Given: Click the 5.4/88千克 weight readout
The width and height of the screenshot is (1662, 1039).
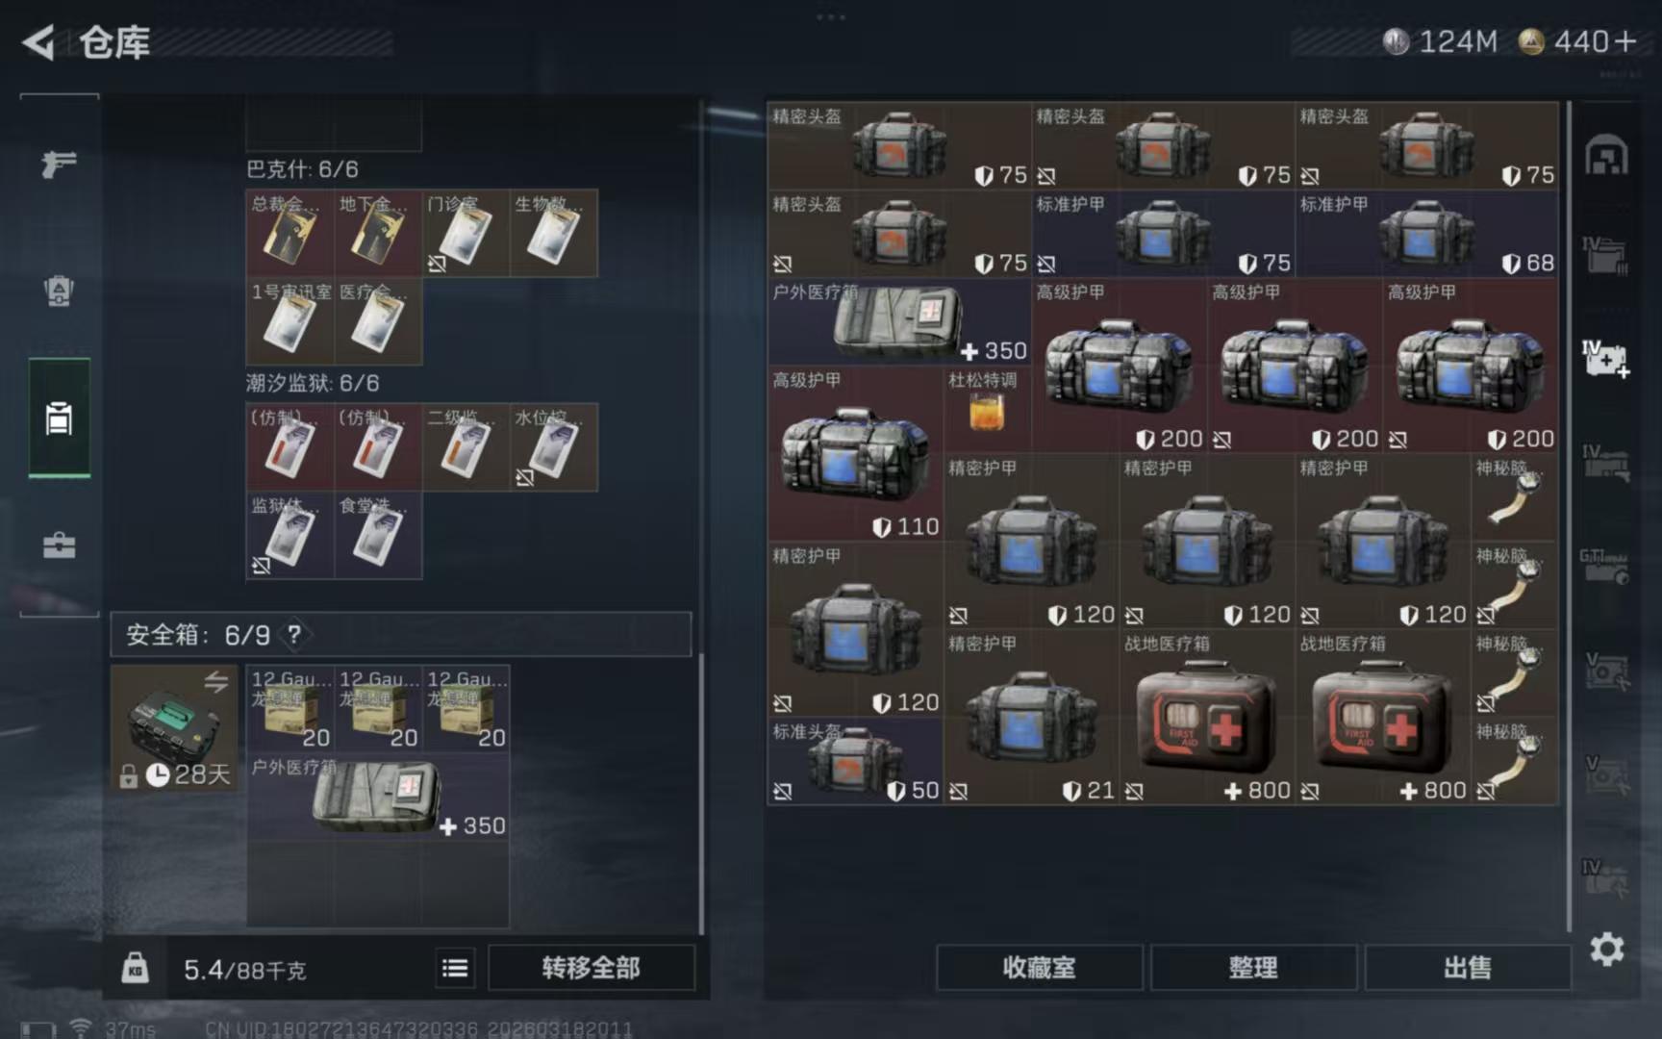Looking at the screenshot, I should [244, 970].
